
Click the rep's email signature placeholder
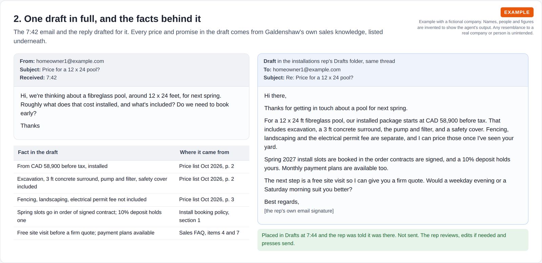pos(299,211)
